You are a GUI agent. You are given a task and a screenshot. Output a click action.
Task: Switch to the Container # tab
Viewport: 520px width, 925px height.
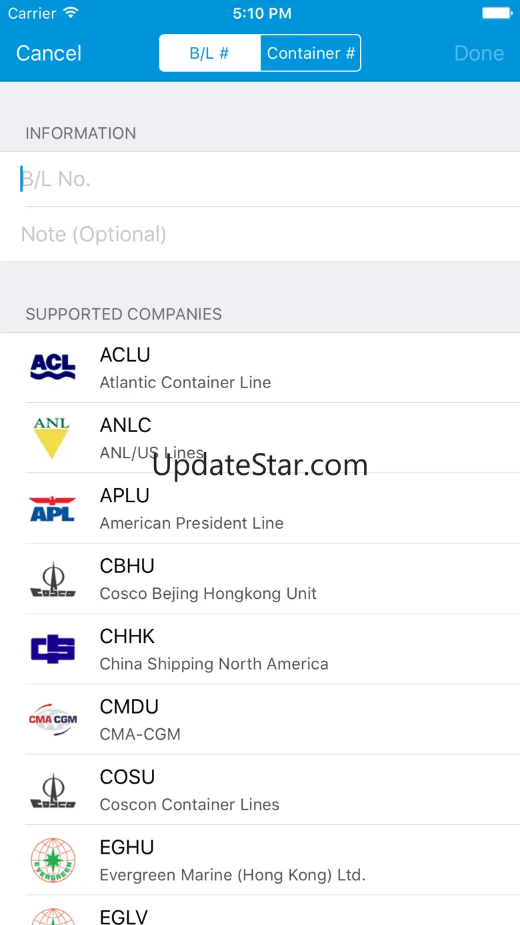(311, 53)
